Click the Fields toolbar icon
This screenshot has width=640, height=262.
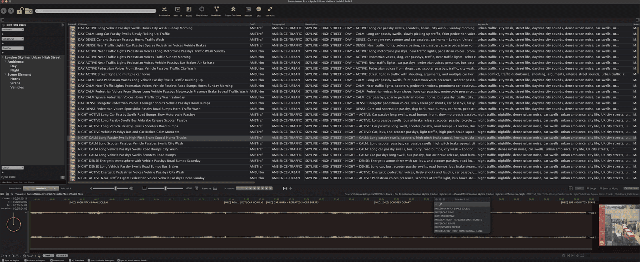click(189, 9)
